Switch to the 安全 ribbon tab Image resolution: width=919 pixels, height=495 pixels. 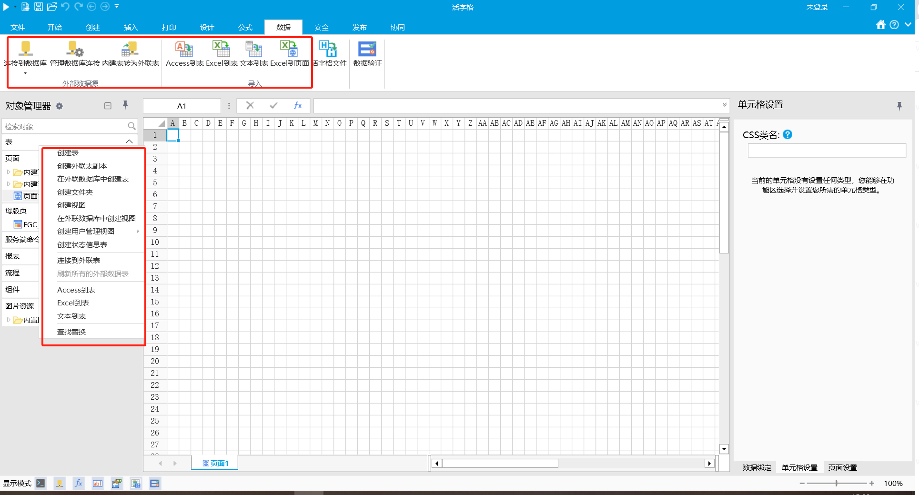point(322,27)
